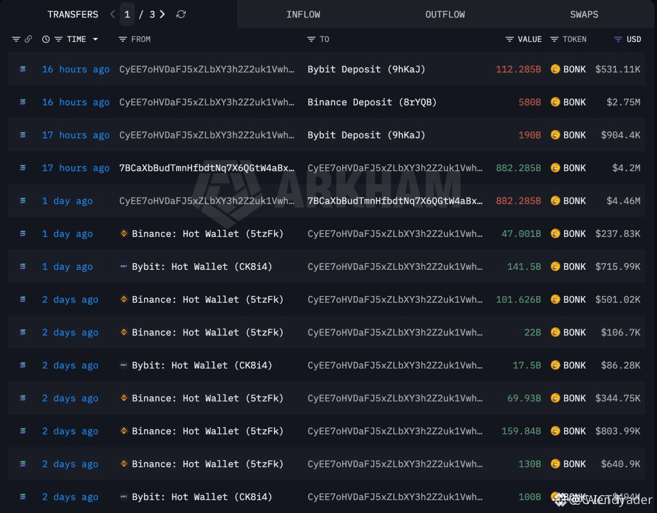Click the Bybit logo in the 141.5B row
The height and width of the screenshot is (513, 657).
pyautogui.click(x=124, y=266)
